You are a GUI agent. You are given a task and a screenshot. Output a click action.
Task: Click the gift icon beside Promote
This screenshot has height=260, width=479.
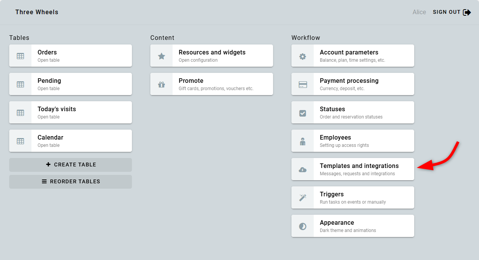click(x=161, y=84)
